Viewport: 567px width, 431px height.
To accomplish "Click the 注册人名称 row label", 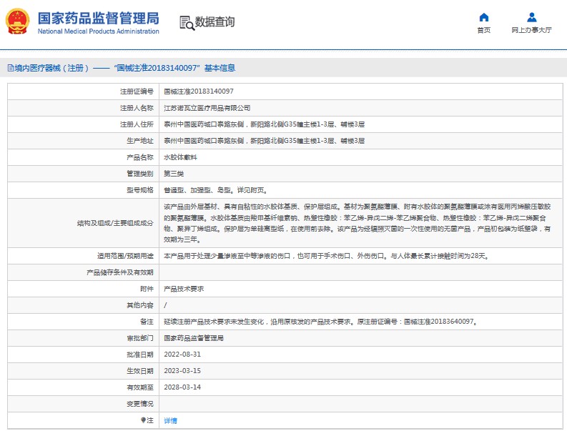I will [x=137, y=108].
